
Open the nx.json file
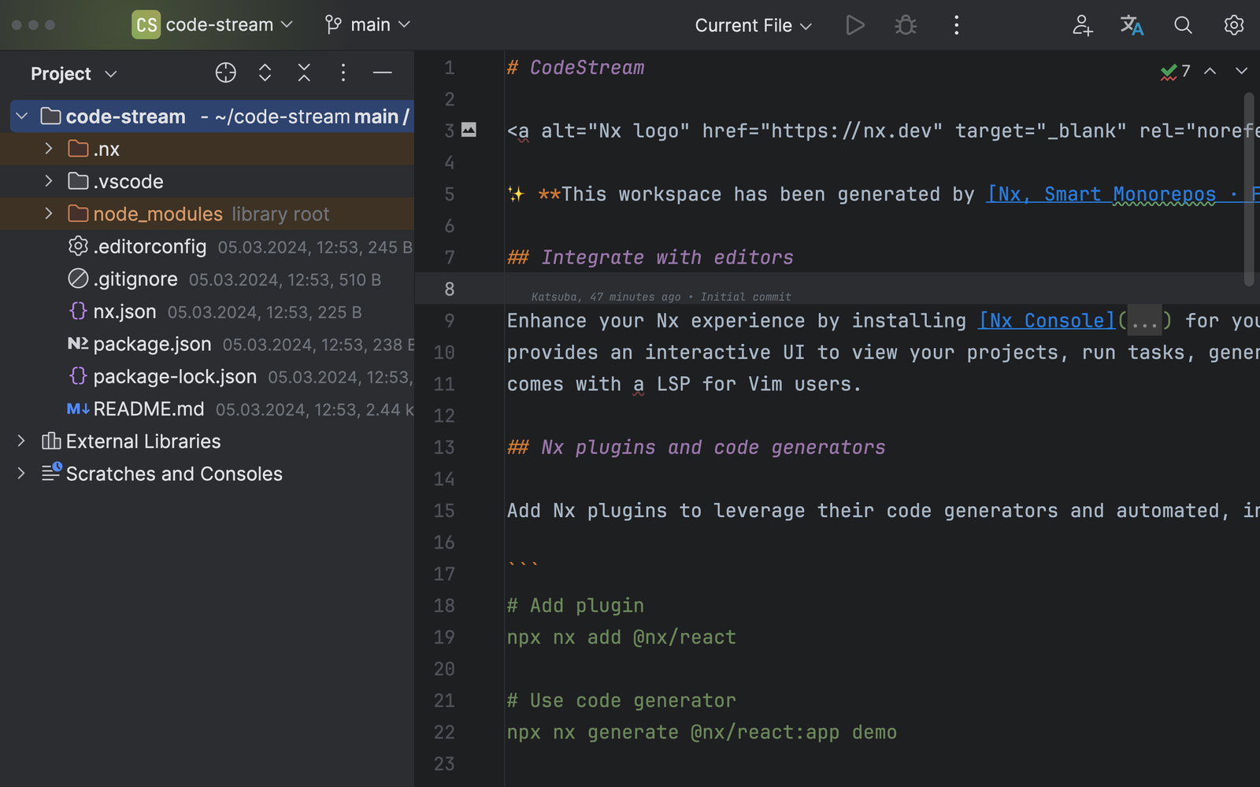(207, 312)
